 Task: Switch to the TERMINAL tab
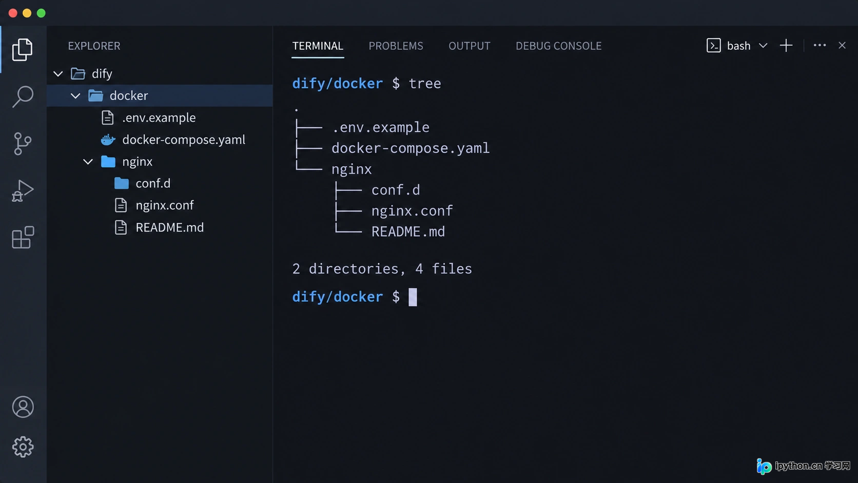pos(318,46)
